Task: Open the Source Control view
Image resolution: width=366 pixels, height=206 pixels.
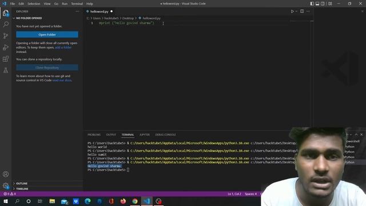Action: pos(6,35)
